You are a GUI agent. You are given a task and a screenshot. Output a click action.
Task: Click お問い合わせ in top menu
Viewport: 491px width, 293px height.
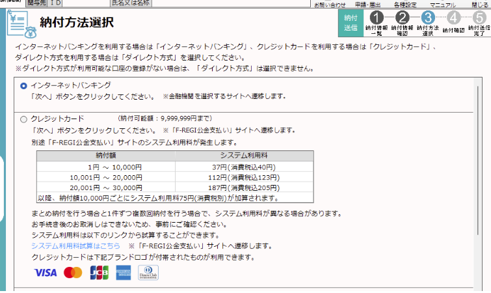click(330, 4)
